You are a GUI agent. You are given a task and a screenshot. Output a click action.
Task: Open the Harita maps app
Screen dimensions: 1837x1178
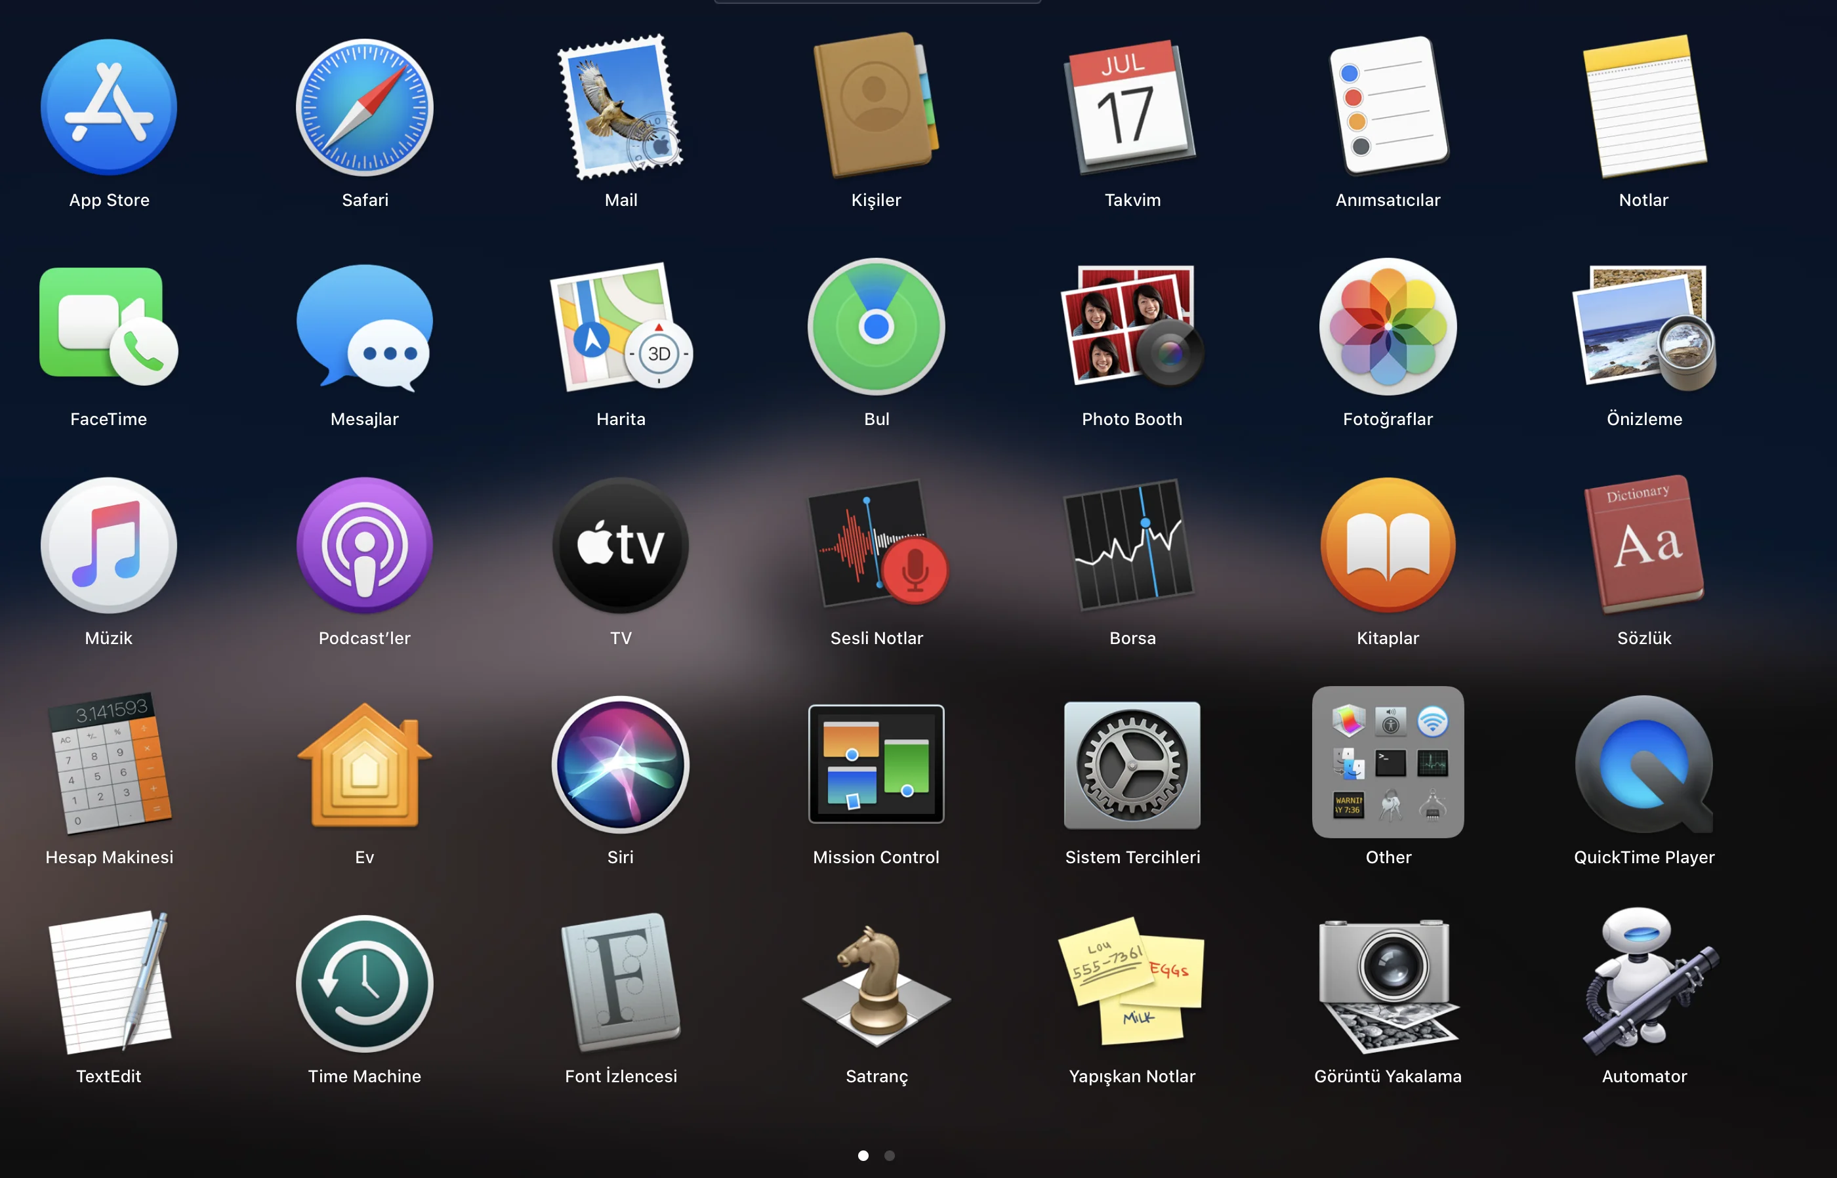621,327
